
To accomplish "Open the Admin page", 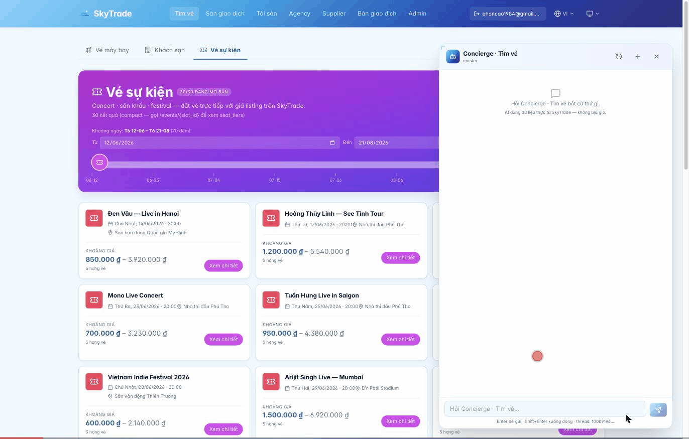I will point(417,14).
